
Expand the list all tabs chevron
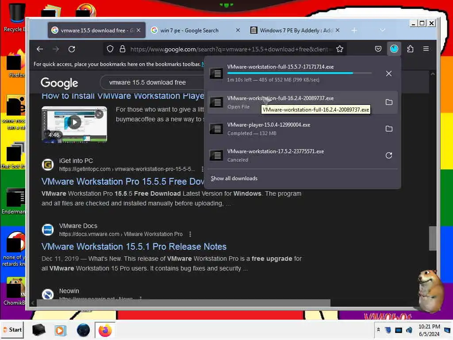(x=383, y=31)
